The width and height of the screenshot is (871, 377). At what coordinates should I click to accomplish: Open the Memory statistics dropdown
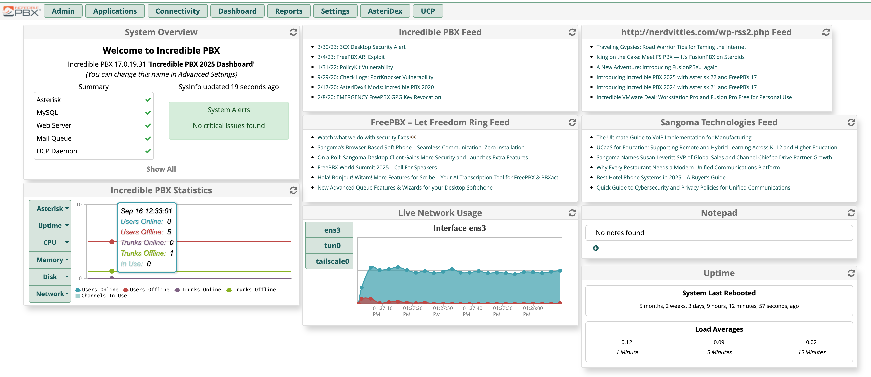coord(50,260)
